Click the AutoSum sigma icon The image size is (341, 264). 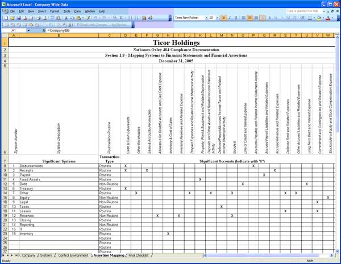tap(121, 18)
